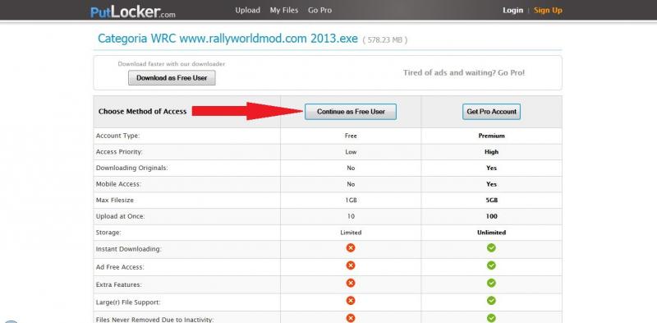The height and width of the screenshot is (323, 657).
Task: Click the green check for Extra Features
Action: [491, 284]
